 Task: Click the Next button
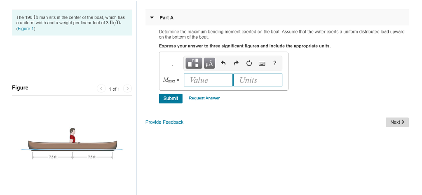point(397,122)
